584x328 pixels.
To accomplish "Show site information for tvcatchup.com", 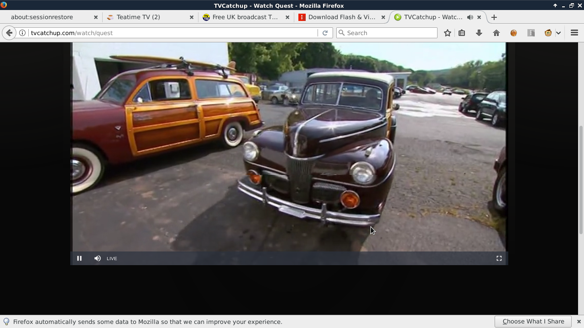I will [x=22, y=33].
